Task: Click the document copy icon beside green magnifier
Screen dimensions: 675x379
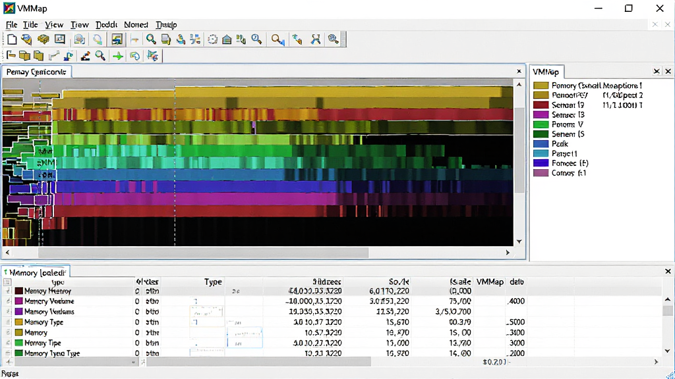Action: 165,39
